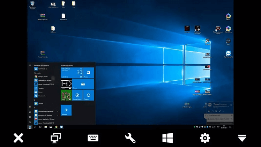
Task: Open TeamViewer session settings gear
Action: pos(205,138)
